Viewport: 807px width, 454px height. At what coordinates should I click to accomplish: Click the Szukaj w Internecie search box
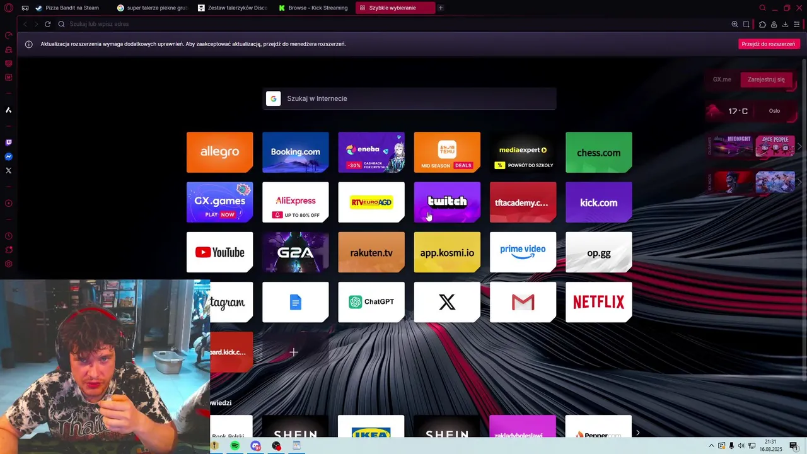[x=409, y=98]
